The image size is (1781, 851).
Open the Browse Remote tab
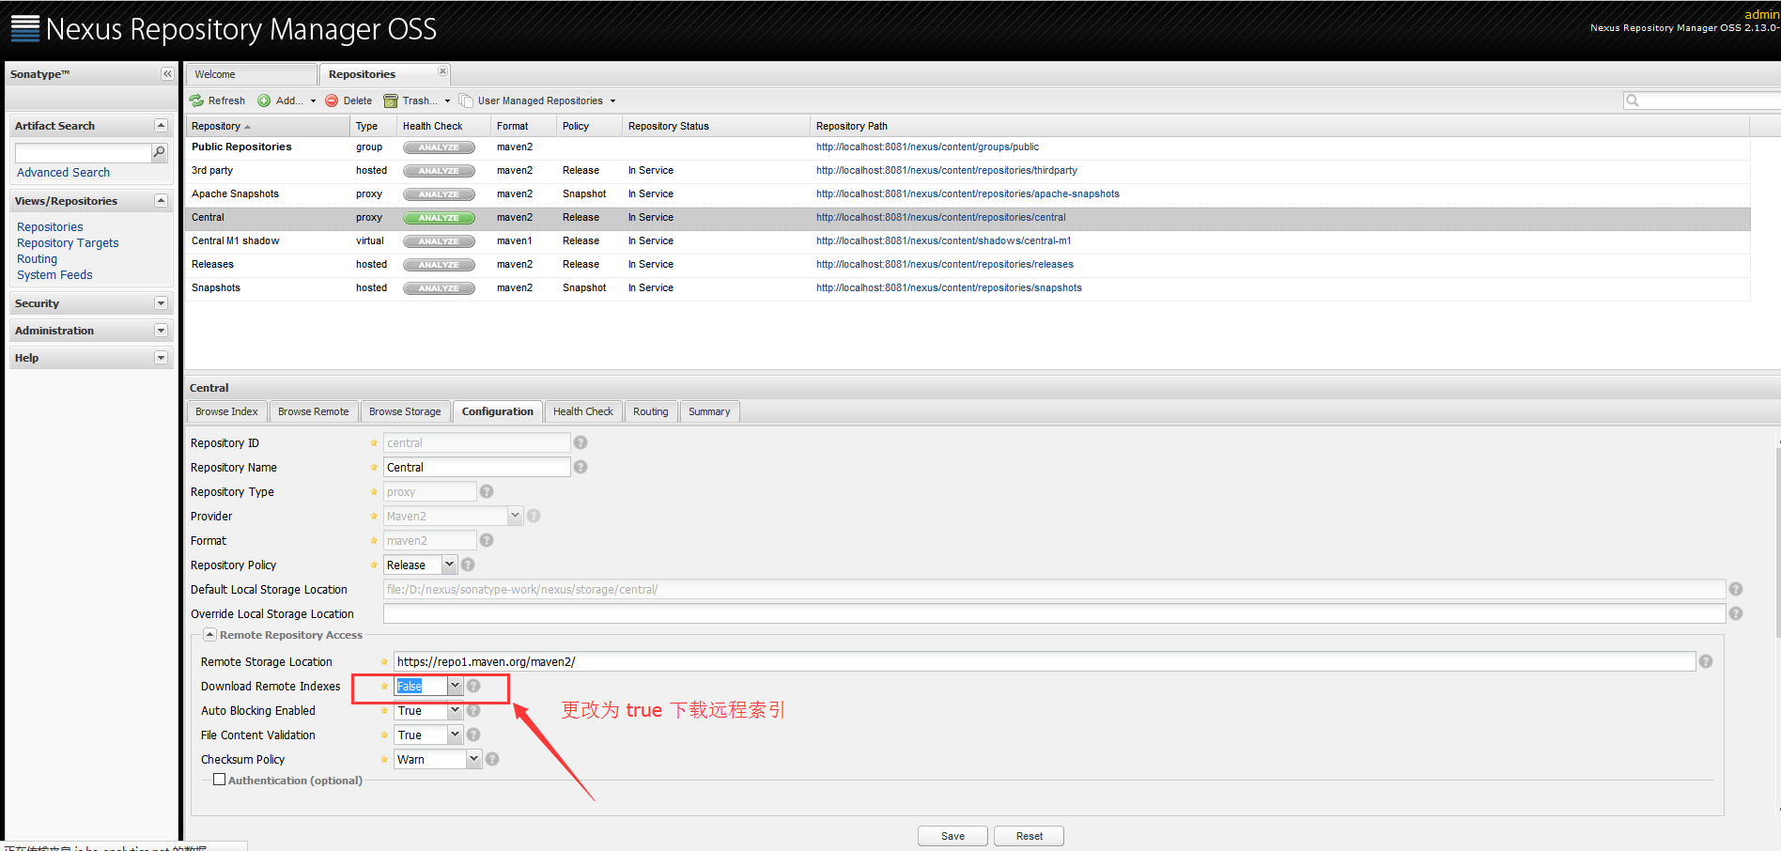tap(313, 411)
